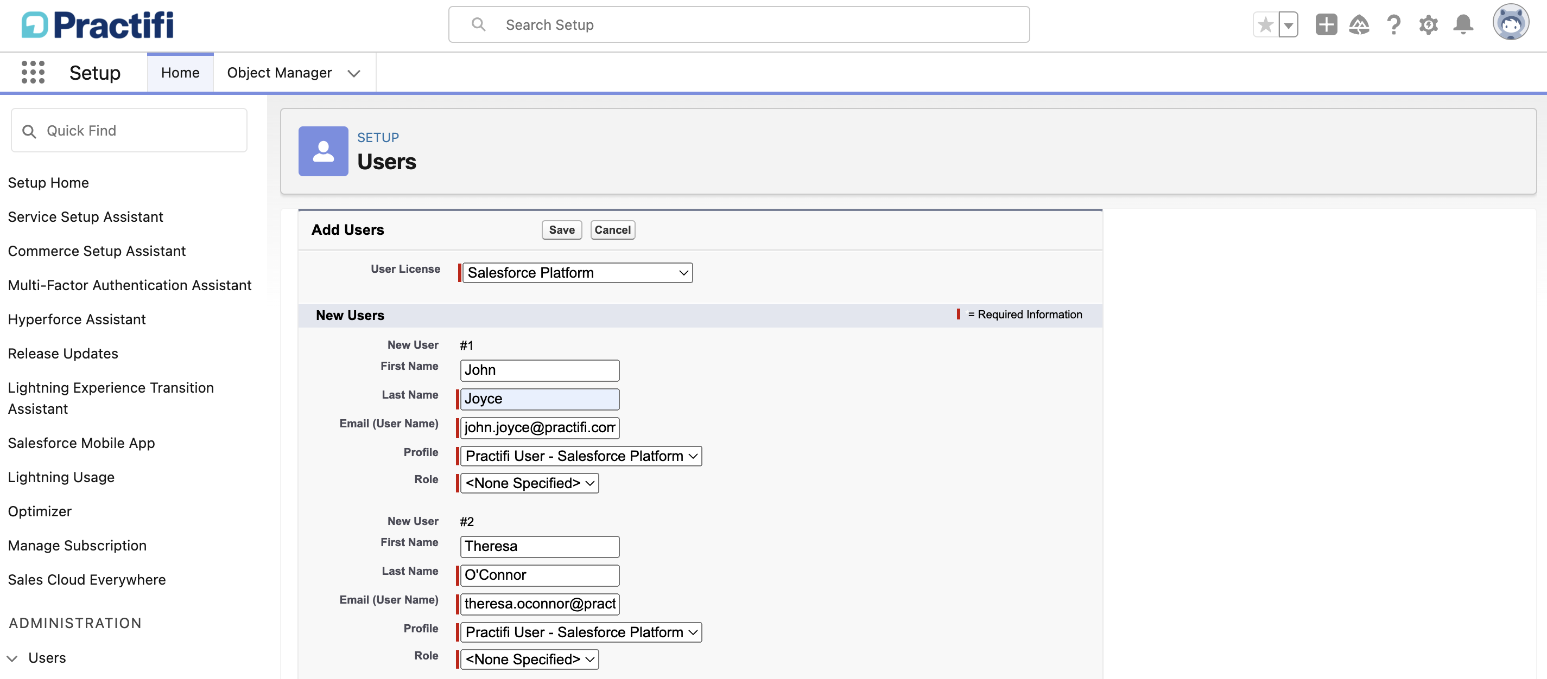The image size is (1547, 679).
Task: Click the Trailhead guidance icon
Action: pos(1359,24)
